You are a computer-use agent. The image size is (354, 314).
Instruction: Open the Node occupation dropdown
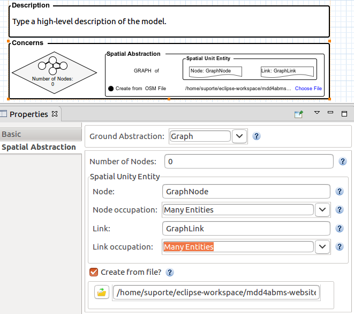click(322, 210)
